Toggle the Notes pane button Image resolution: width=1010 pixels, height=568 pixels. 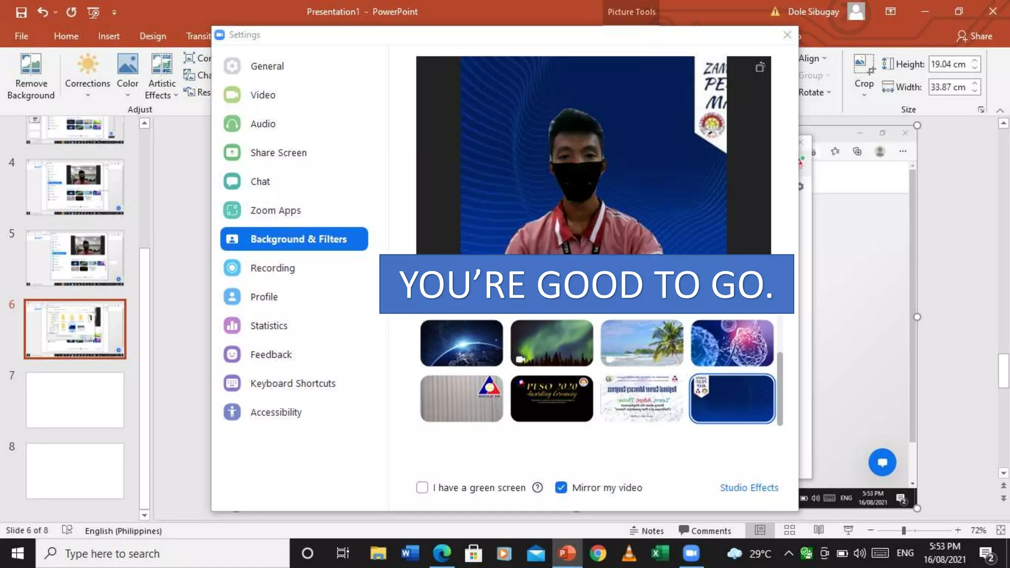pos(647,531)
